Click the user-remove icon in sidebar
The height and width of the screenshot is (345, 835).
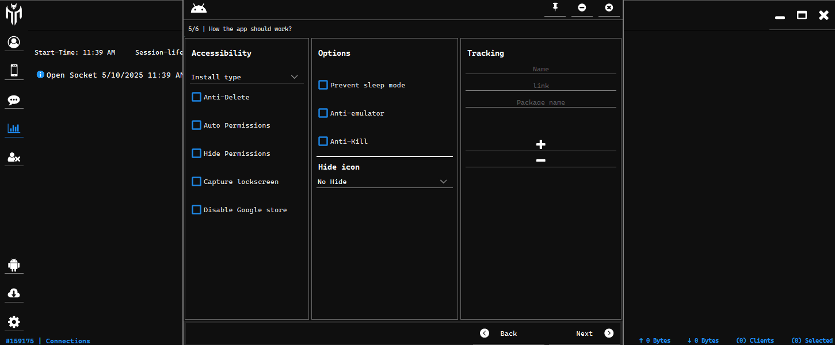pos(14,157)
